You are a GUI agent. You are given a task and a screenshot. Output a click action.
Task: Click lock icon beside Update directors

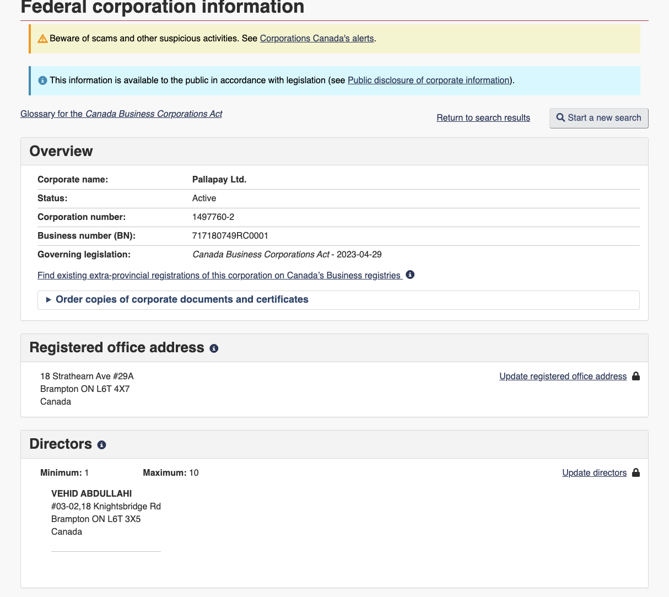pos(636,472)
